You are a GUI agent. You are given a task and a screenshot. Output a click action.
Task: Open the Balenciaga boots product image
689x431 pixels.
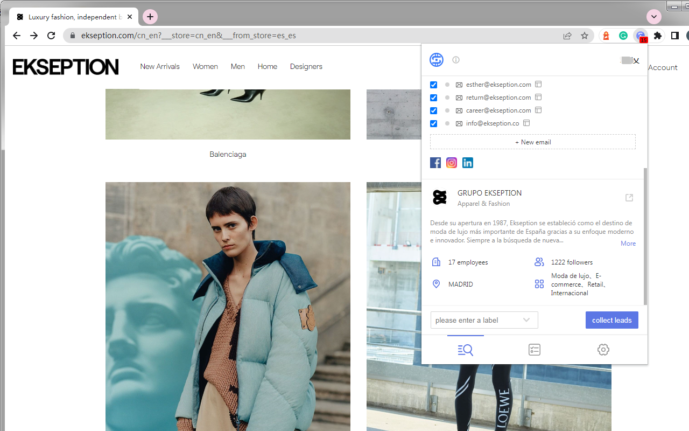coord(228,114)
